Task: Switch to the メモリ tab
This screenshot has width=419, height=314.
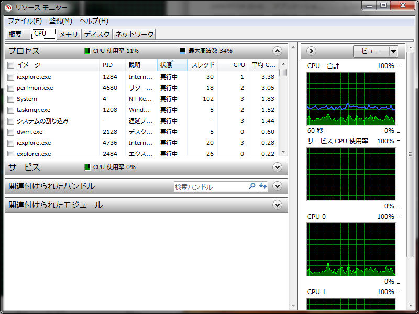Action: click(x=69, y=34)
